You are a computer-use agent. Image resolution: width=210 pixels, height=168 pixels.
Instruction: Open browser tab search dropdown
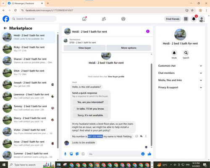tap(3, 3)
